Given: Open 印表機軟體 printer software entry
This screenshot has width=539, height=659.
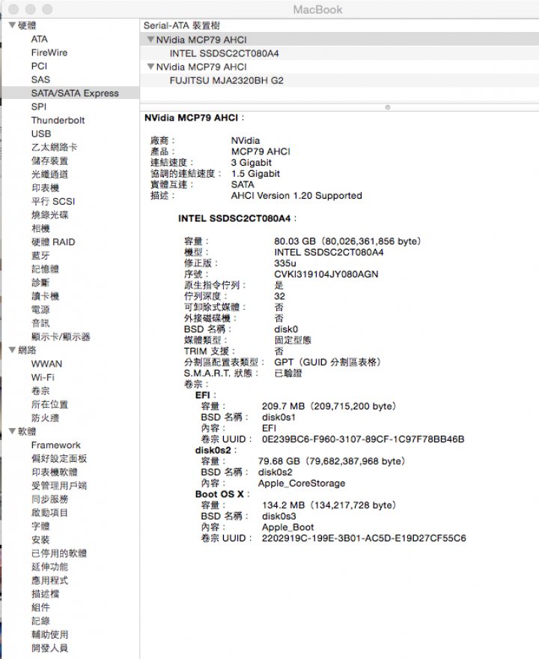Looking at the screenshot, I should pos(54,472).
